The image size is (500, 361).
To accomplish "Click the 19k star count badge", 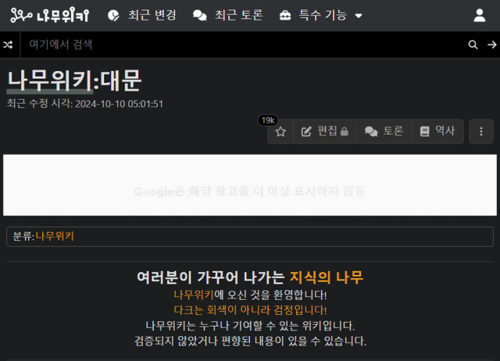I will 268,120.
